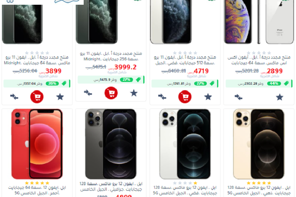Favorite the 4719 riyal silver iPhone

click(208, 97)
